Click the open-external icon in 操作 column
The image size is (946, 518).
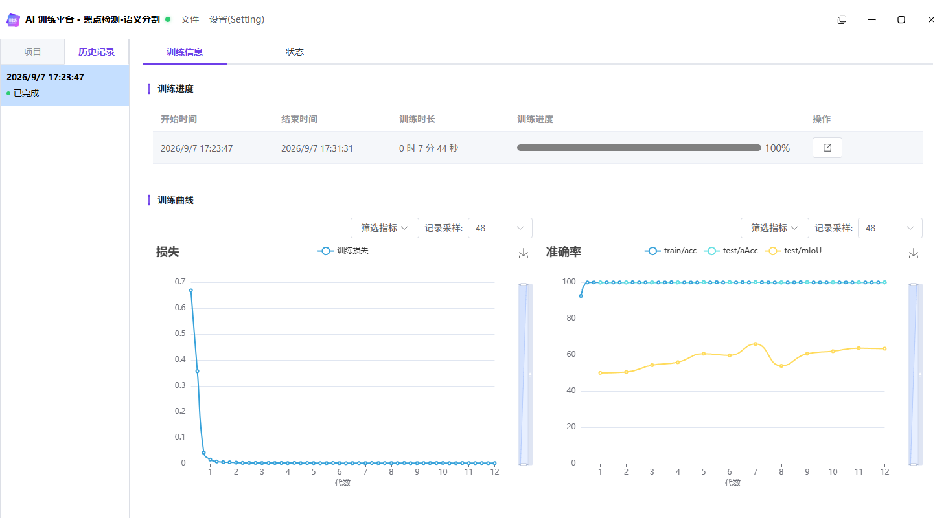tap(827, 148)
